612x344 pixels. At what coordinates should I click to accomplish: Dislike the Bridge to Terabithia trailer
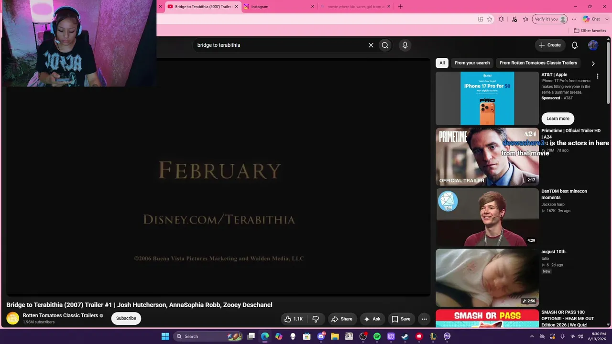(x=316, y=319)
